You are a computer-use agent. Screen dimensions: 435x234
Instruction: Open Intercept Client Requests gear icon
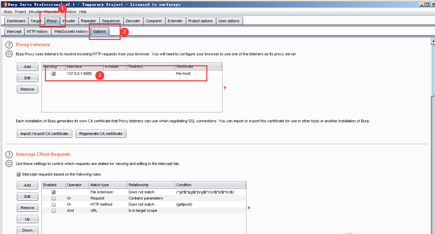(x=9, y=164)
